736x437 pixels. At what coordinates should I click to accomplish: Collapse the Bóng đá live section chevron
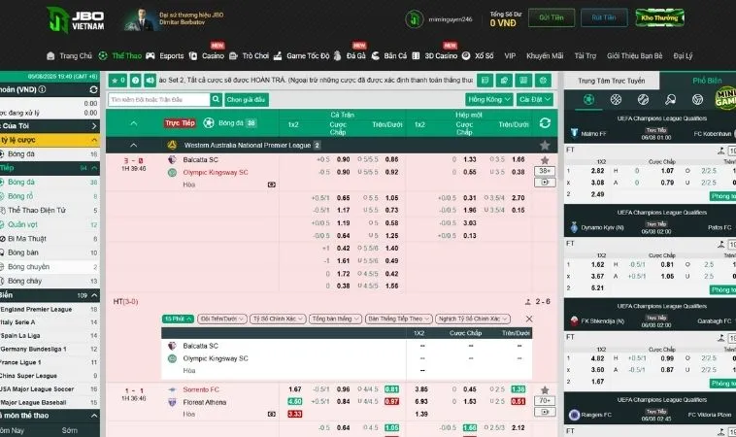pos(134,123)
